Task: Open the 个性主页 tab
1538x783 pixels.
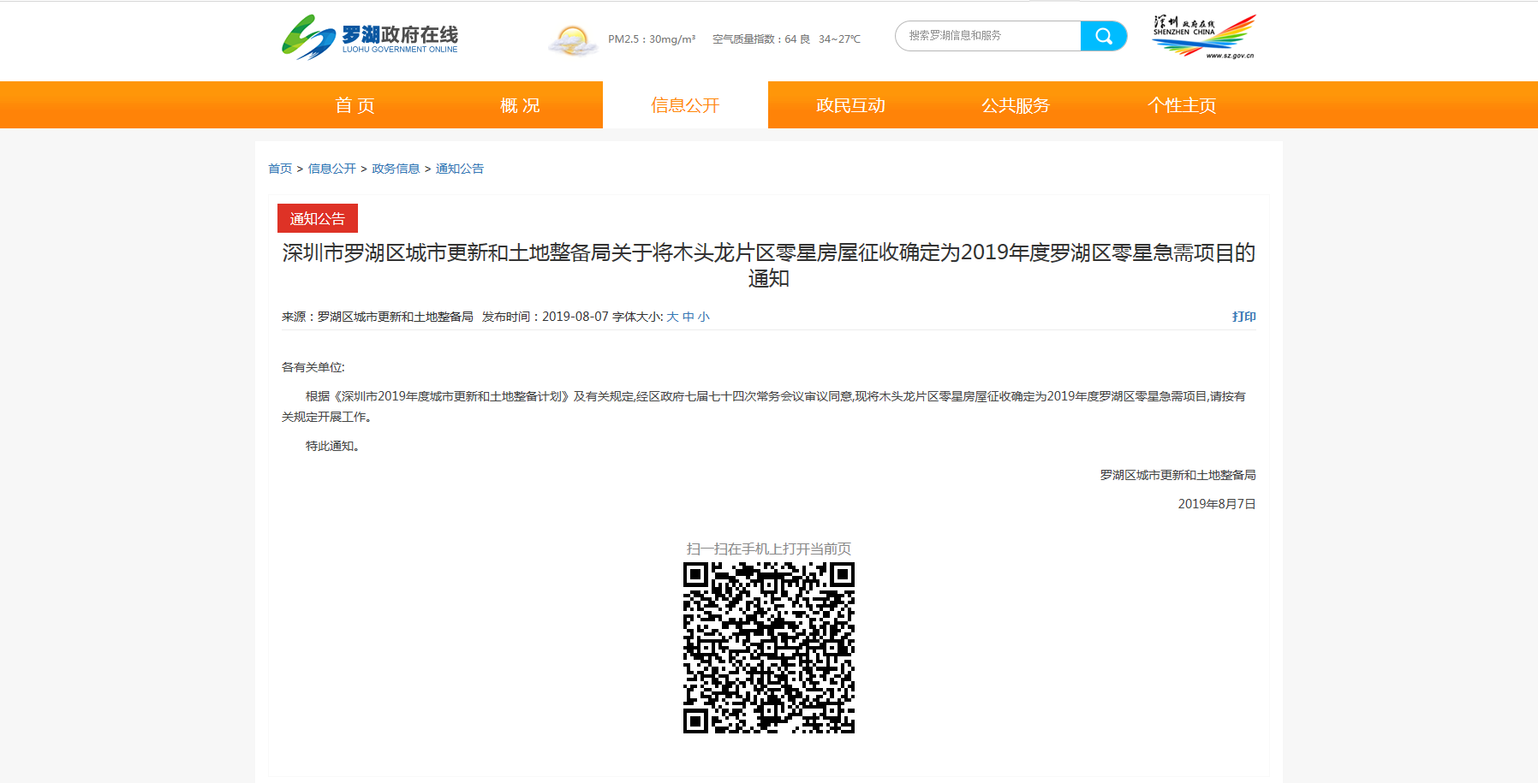Action: pyautogui.click(x=1182, y=105)
